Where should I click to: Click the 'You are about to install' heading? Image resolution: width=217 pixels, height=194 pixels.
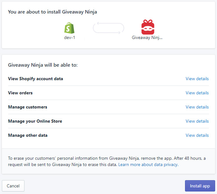[52, 12]
